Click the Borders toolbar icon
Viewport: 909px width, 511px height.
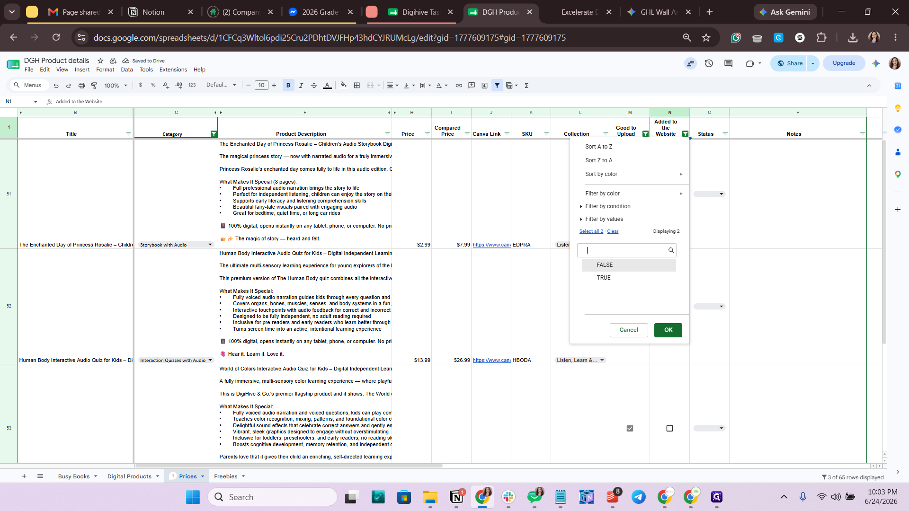[357, 86]
